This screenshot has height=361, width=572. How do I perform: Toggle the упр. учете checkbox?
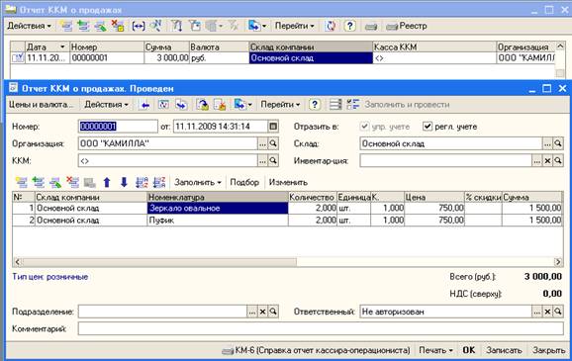(x=364, y=127)
